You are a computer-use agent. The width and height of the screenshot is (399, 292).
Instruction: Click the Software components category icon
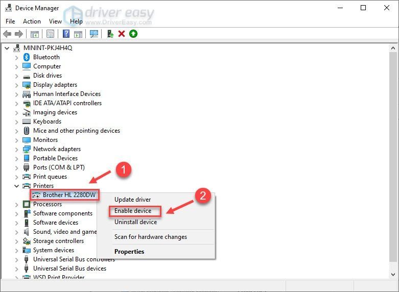point(27,213)
